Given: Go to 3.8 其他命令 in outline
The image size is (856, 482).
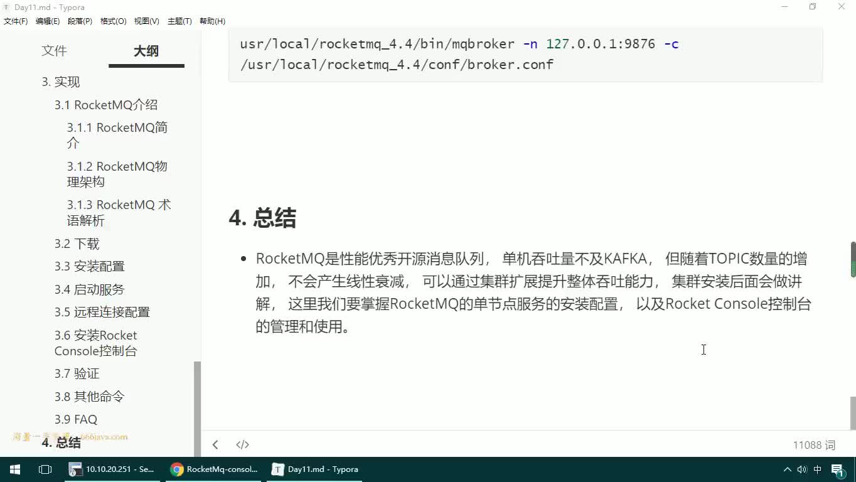Looking at the screenshot, I should point(90,397).
